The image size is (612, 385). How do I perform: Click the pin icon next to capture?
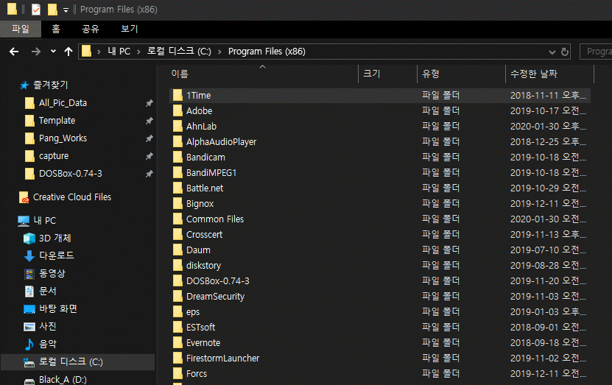pos(149,156)
